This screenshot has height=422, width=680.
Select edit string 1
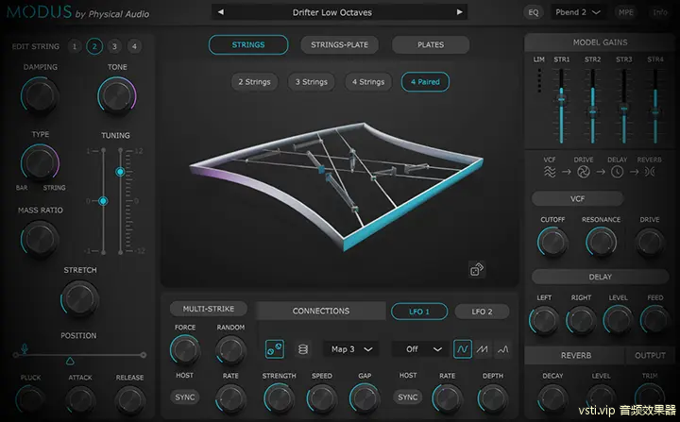point(75,46)
